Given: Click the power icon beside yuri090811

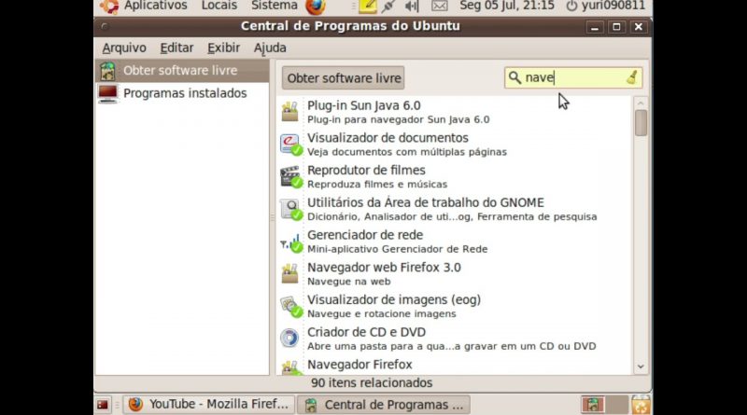Looking at the screenshot, I should 571,7.
